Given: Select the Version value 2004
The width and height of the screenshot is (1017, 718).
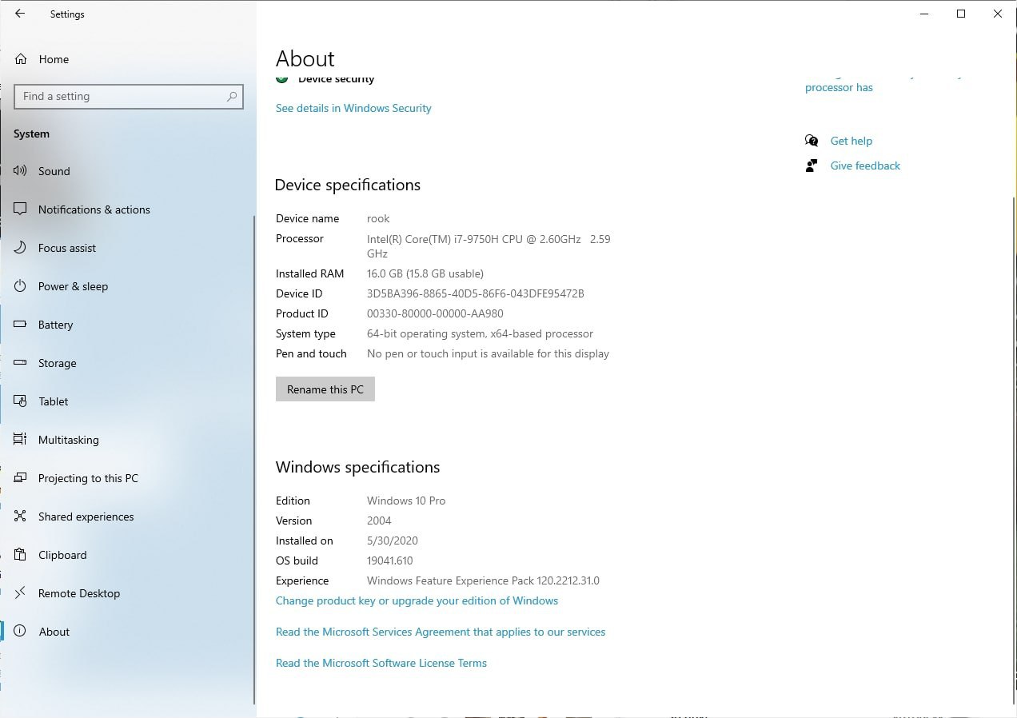Looking at the screenshot, I should tap(379, 521).
